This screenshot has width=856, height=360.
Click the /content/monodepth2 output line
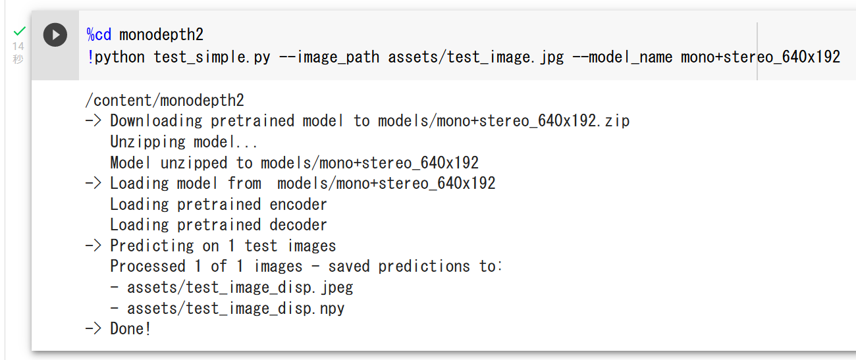165,100
